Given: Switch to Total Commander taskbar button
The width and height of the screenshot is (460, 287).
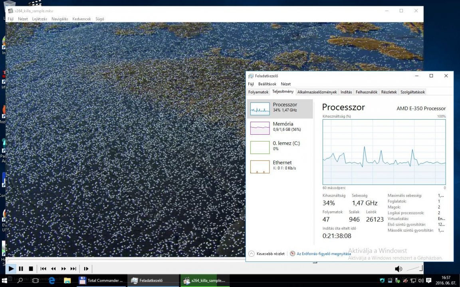Looking at the screenshot, I should point(102,281).
